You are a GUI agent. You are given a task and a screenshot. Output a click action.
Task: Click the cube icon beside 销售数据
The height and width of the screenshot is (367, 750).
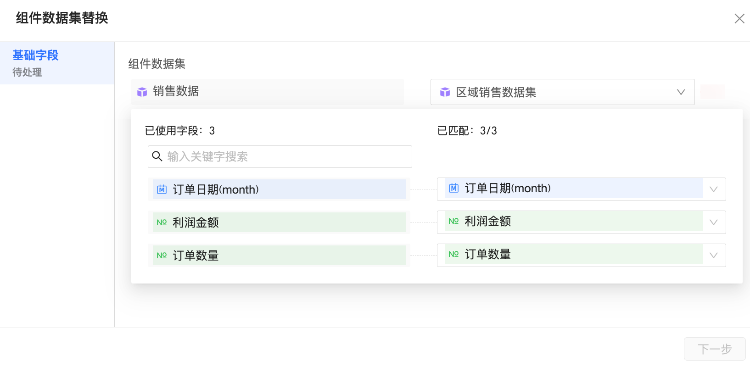click(x=142, y=92)
